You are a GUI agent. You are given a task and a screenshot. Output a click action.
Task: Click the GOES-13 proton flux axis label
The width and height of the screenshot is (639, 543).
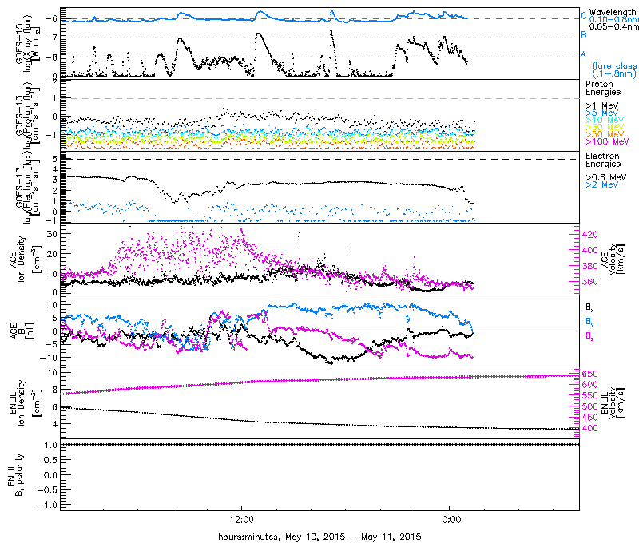(x=29, y=115)
